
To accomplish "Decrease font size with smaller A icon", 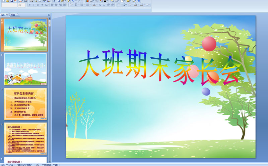I will (104, 5).
